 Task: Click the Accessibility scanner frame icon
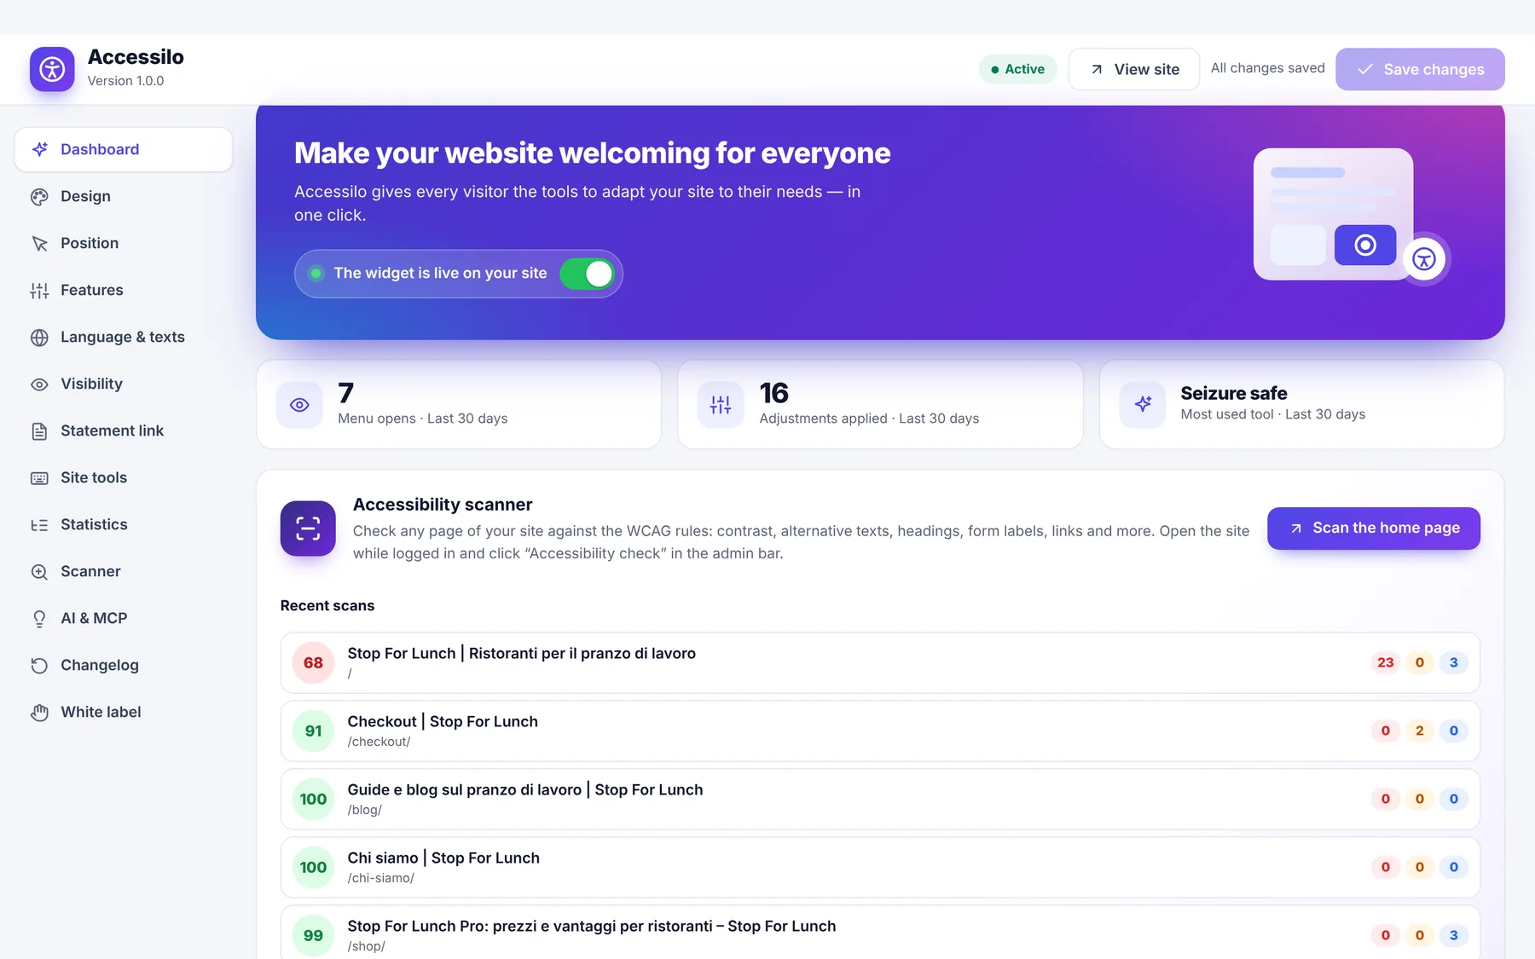[x=308, y=529]
